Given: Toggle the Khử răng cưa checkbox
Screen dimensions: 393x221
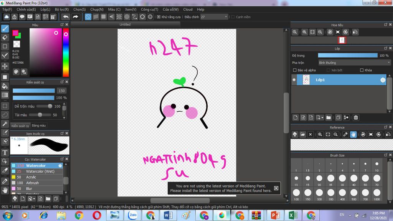Looking at the screenshot, I should 159,17.
